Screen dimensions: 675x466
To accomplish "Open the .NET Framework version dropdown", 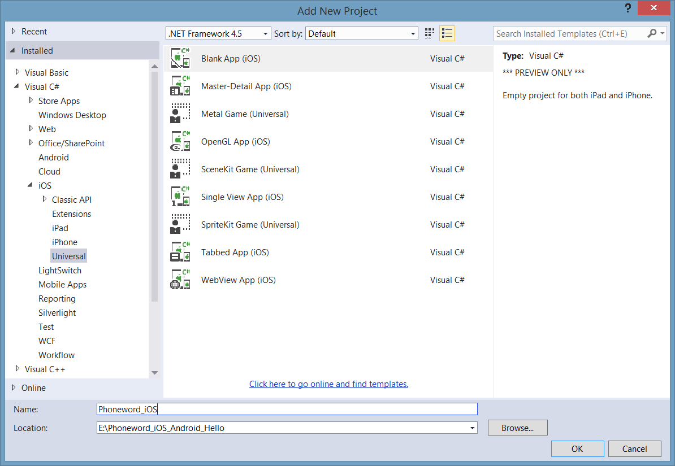I will tap(218, 34).
